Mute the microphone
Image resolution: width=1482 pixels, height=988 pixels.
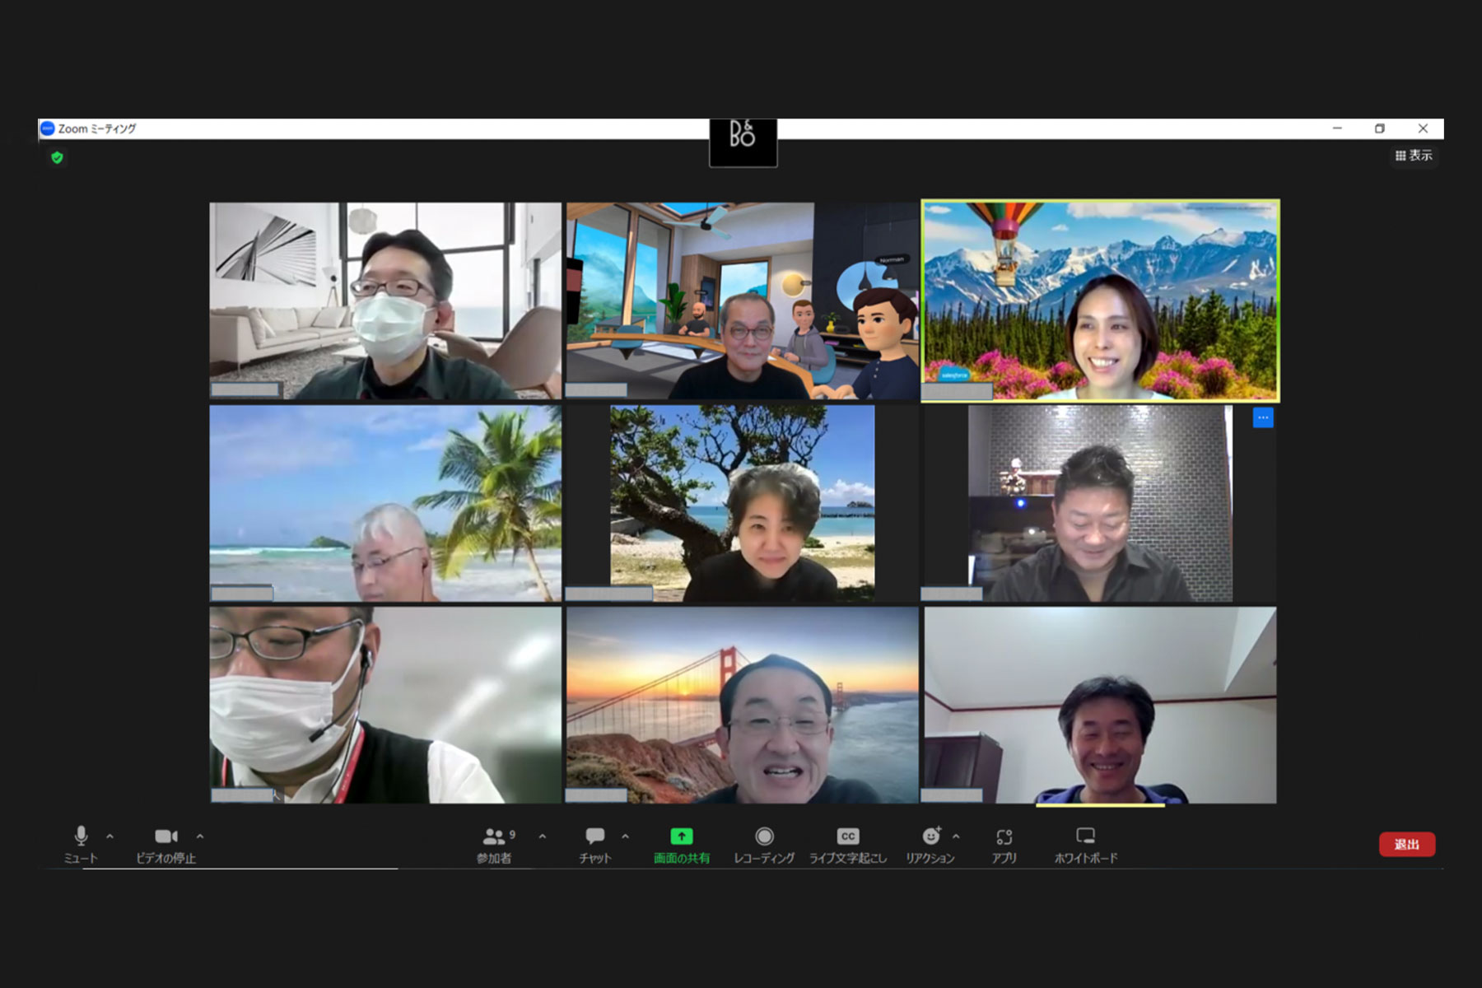pyautogui.click(x=81, y=843)
